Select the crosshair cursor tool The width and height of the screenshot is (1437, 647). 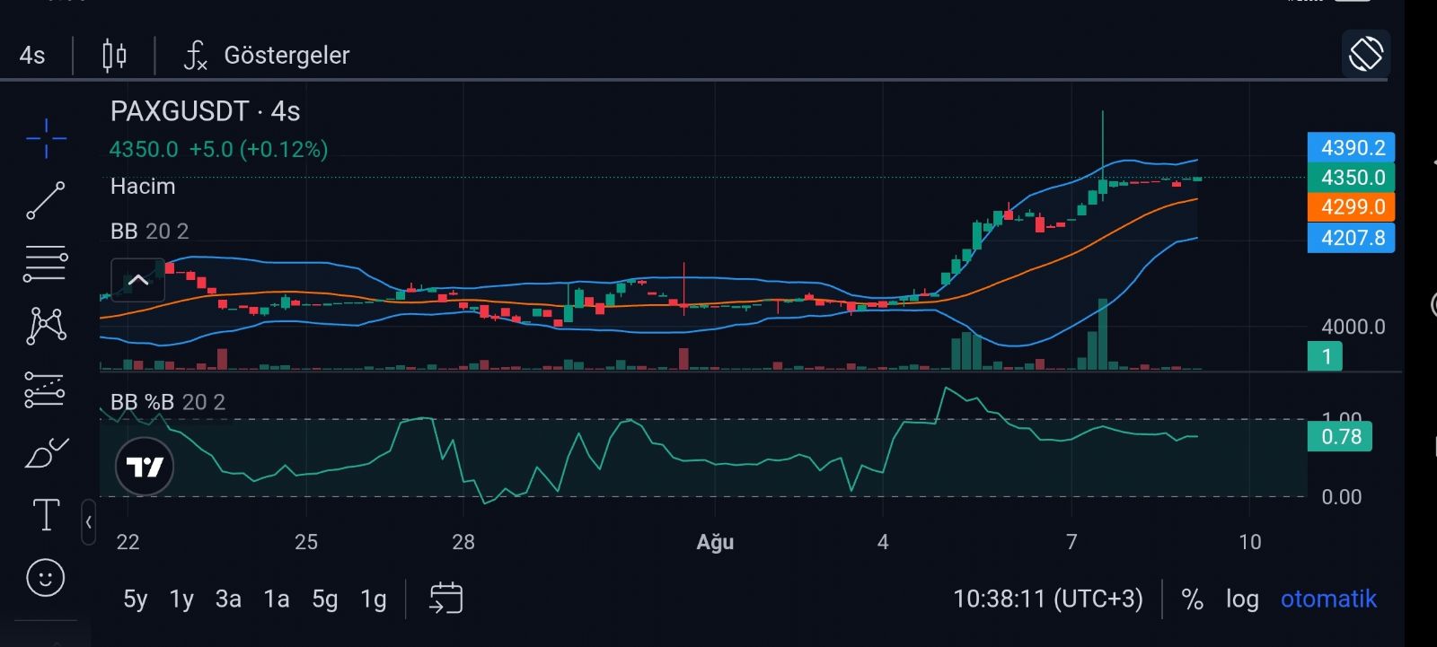(46, 137)
